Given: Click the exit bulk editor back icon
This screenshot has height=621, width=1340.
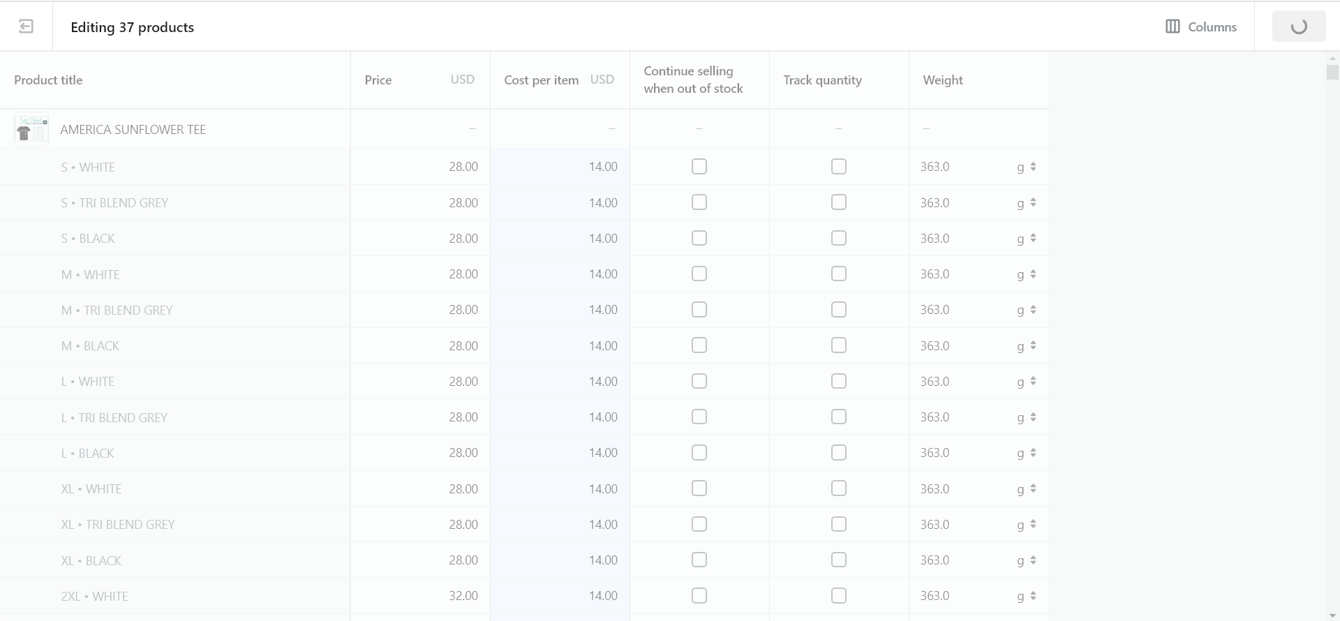Looking at the screenshot, I should 26,27.
